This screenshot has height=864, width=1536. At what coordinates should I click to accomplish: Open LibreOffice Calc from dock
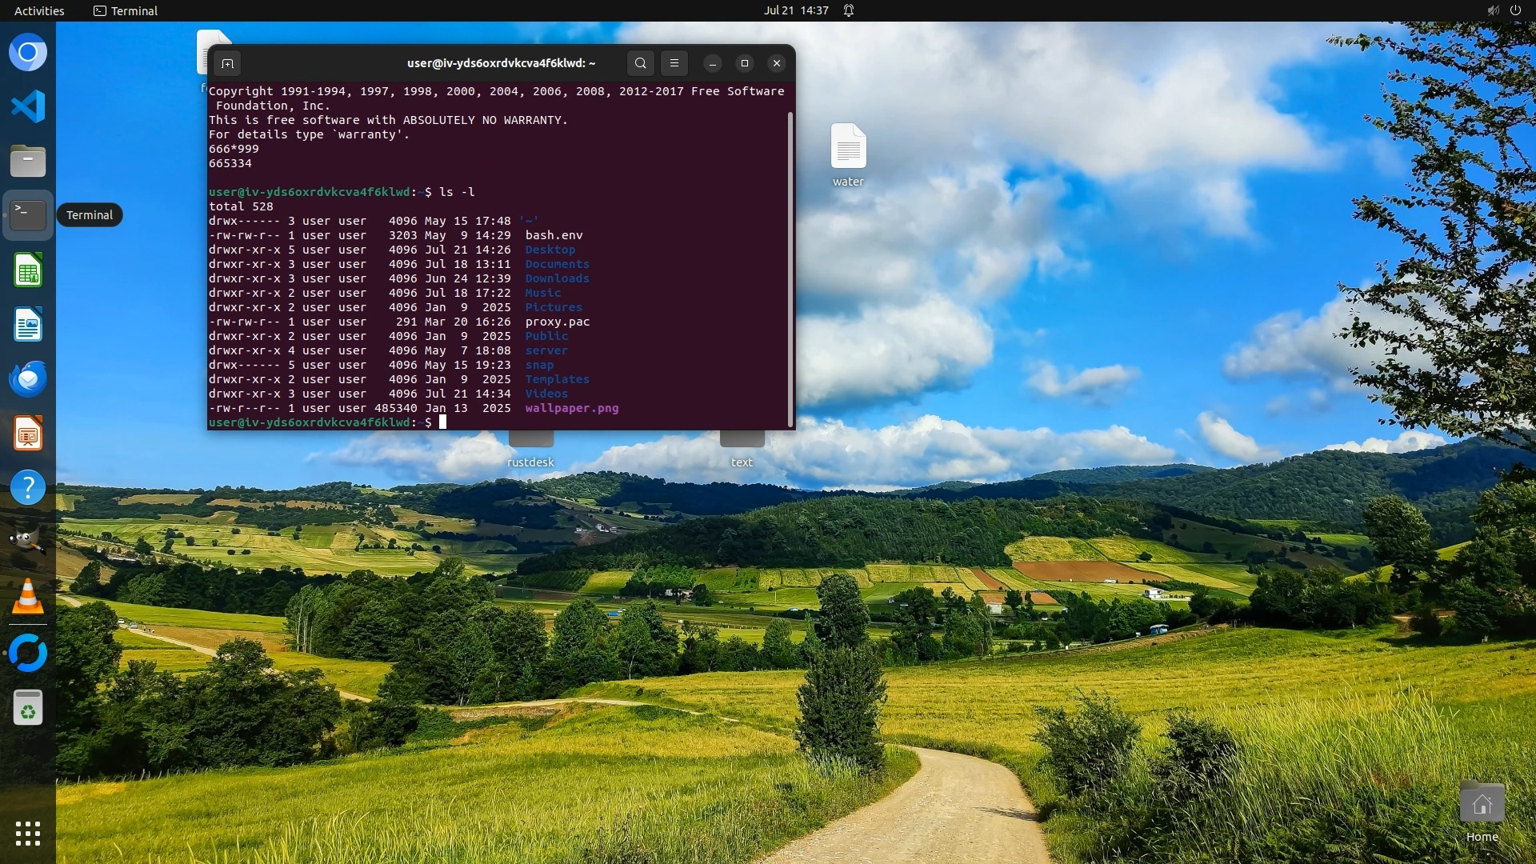(28, 270)
